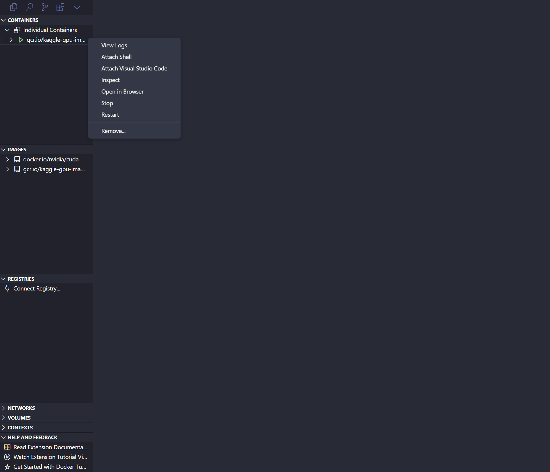Click Stop in the container context menu

coord(107,103)
